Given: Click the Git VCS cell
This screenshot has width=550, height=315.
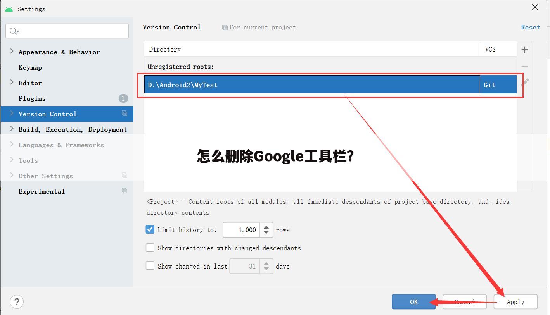Looking at the screenshot, I should [498, 85].
